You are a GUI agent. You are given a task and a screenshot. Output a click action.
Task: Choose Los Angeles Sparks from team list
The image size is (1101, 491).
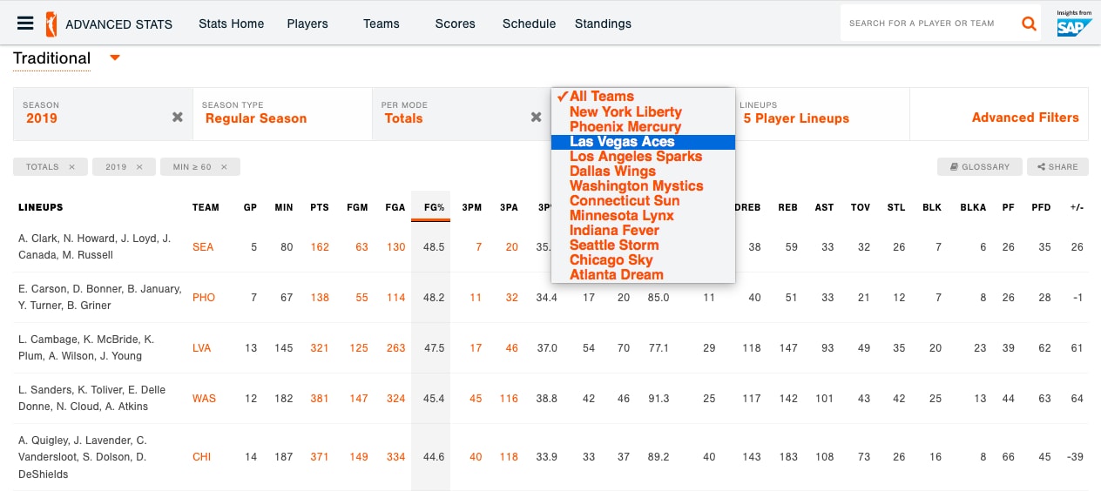pyautogui.click(x=643, y=156)
